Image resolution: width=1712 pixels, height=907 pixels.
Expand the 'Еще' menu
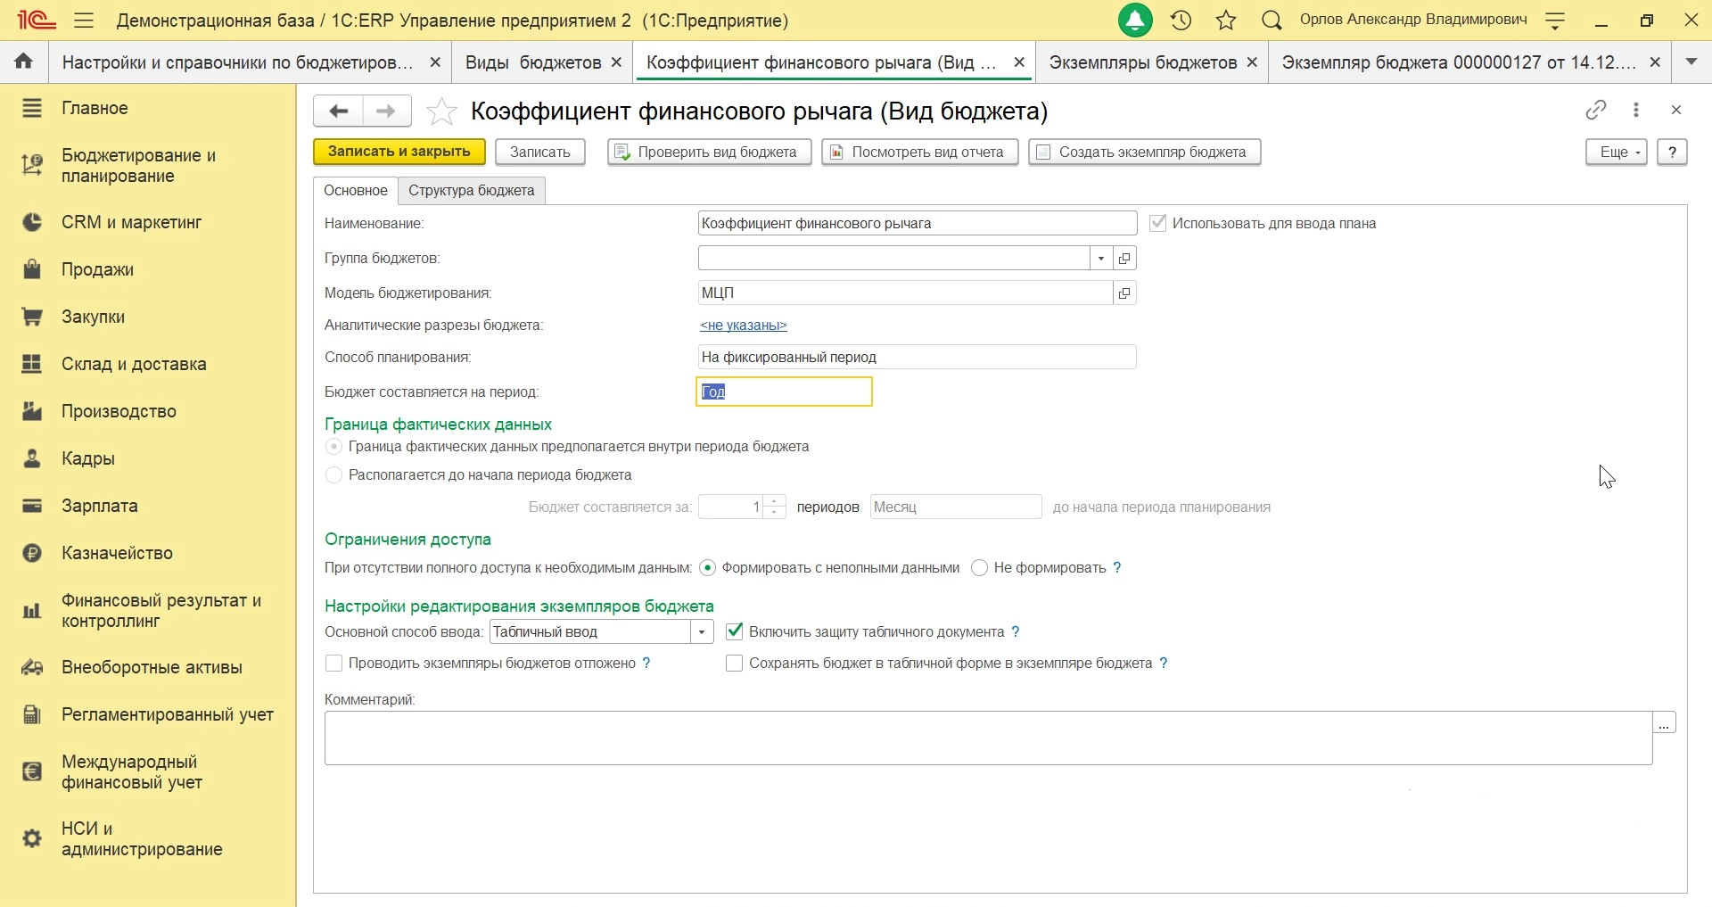pyautogui.click(x=1616, y=153)
